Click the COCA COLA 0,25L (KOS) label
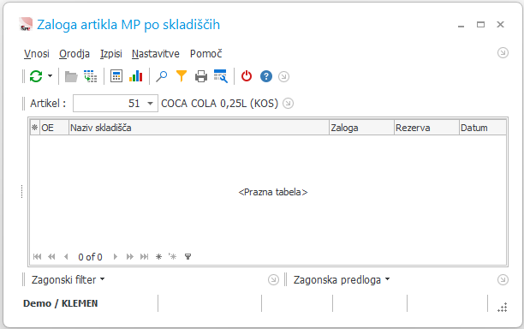The width and height of the screenshot is (524, 329). click(x=219, y=104)
